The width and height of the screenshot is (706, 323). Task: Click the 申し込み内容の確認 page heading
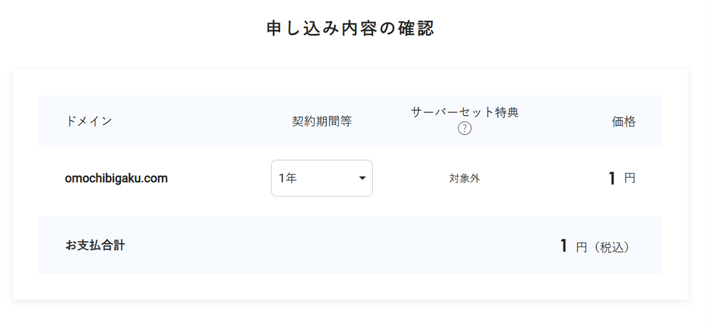coord(351,29)
